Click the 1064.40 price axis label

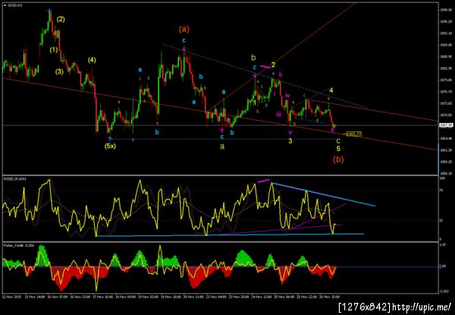coord(444,138)
